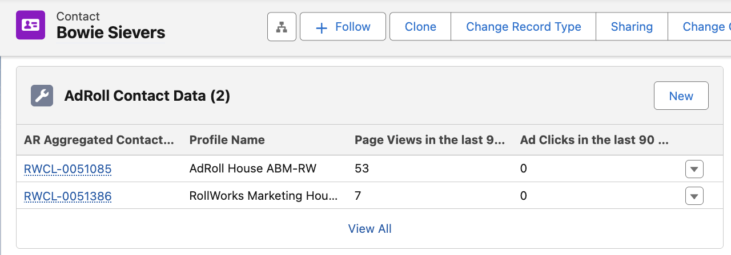
Task: Click the AdRoll House ABM-RW cell
Action: tap(252, 168)
